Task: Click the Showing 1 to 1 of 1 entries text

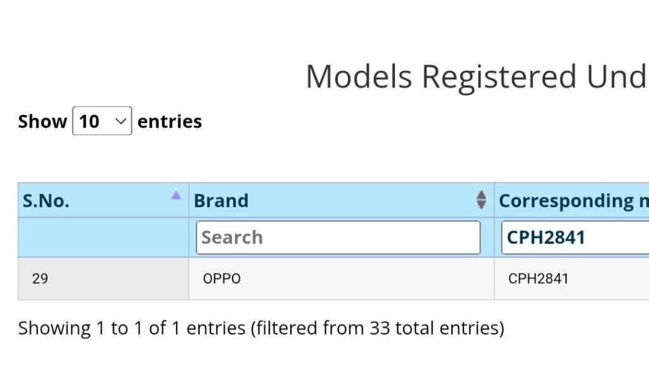Action: (260, 327)
